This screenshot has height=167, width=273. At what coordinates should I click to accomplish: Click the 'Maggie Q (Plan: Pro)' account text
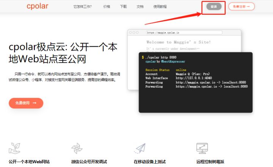(x=193, y=74)
